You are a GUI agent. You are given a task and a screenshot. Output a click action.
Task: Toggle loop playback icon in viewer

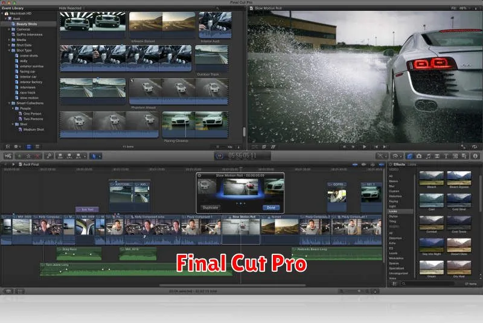tap(475, 147)
